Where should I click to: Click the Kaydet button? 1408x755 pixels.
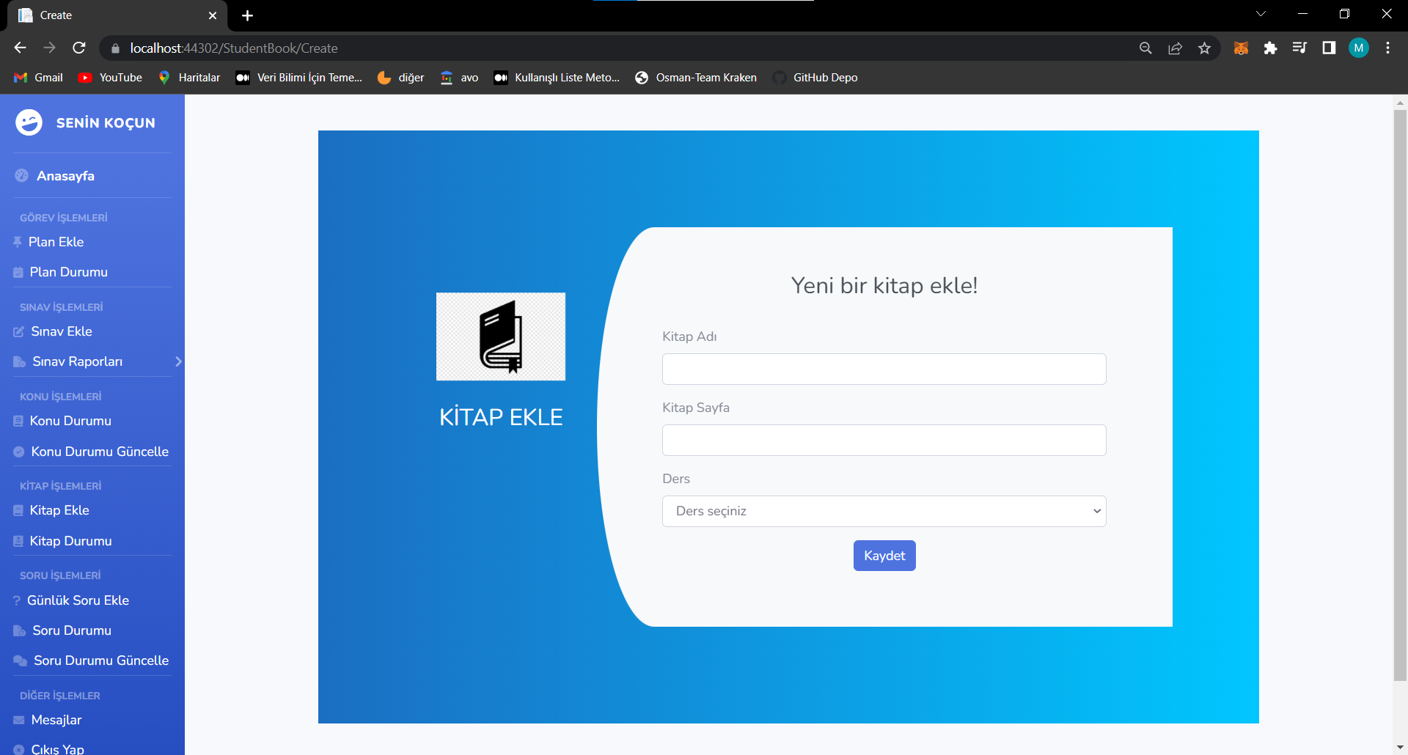[x=884, y=556]
